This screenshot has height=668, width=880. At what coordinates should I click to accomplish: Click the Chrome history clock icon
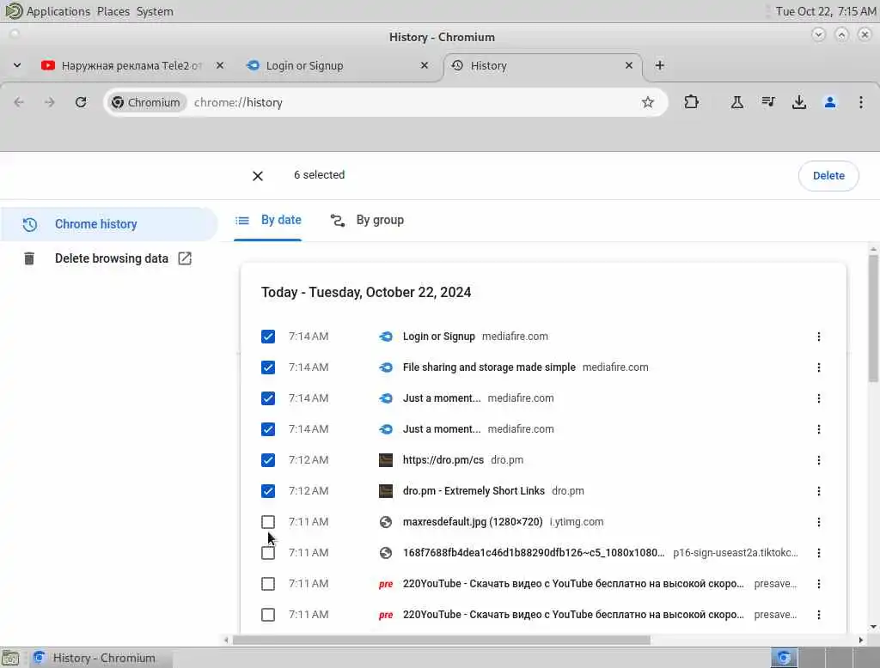coord(30,224)
